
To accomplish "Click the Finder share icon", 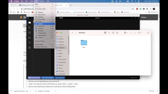I will point(131,33).
